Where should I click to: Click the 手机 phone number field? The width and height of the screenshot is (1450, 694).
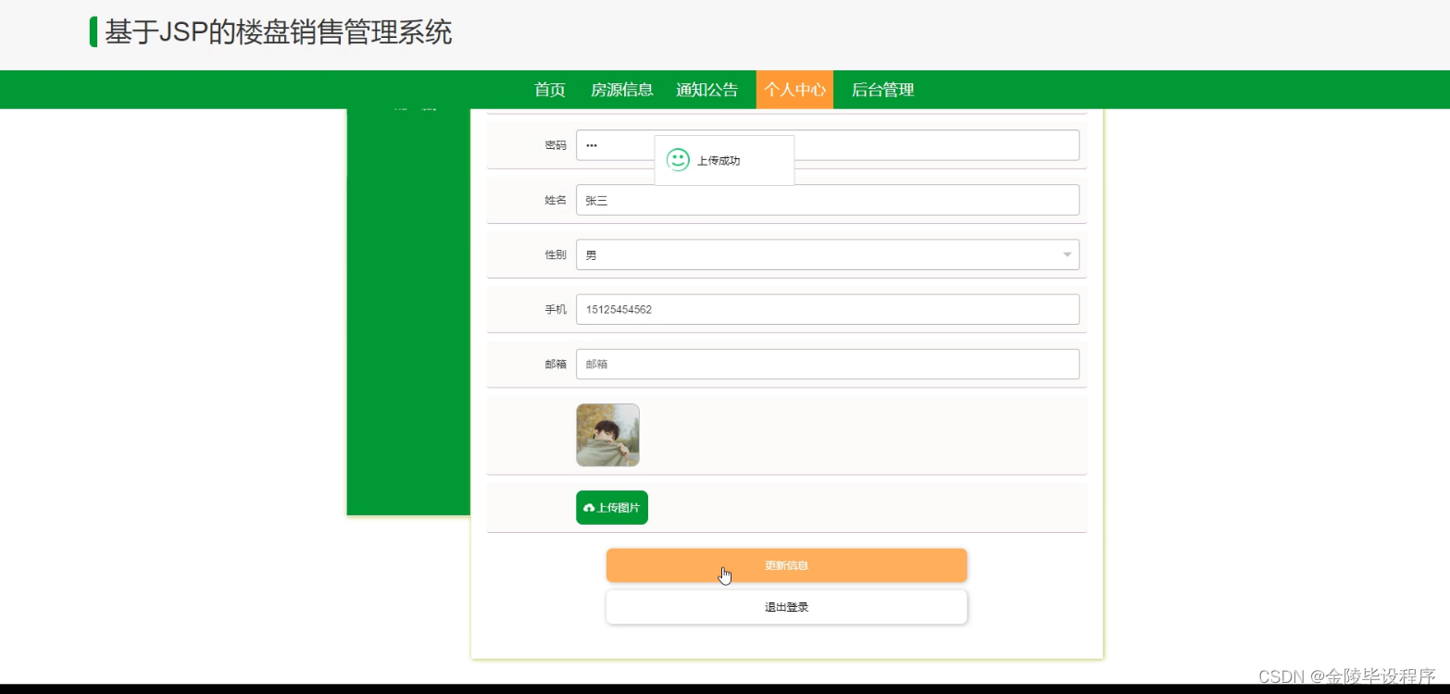tap(828, 309)
